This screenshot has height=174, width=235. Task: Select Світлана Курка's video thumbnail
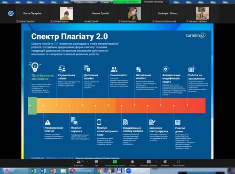[66, 13]
